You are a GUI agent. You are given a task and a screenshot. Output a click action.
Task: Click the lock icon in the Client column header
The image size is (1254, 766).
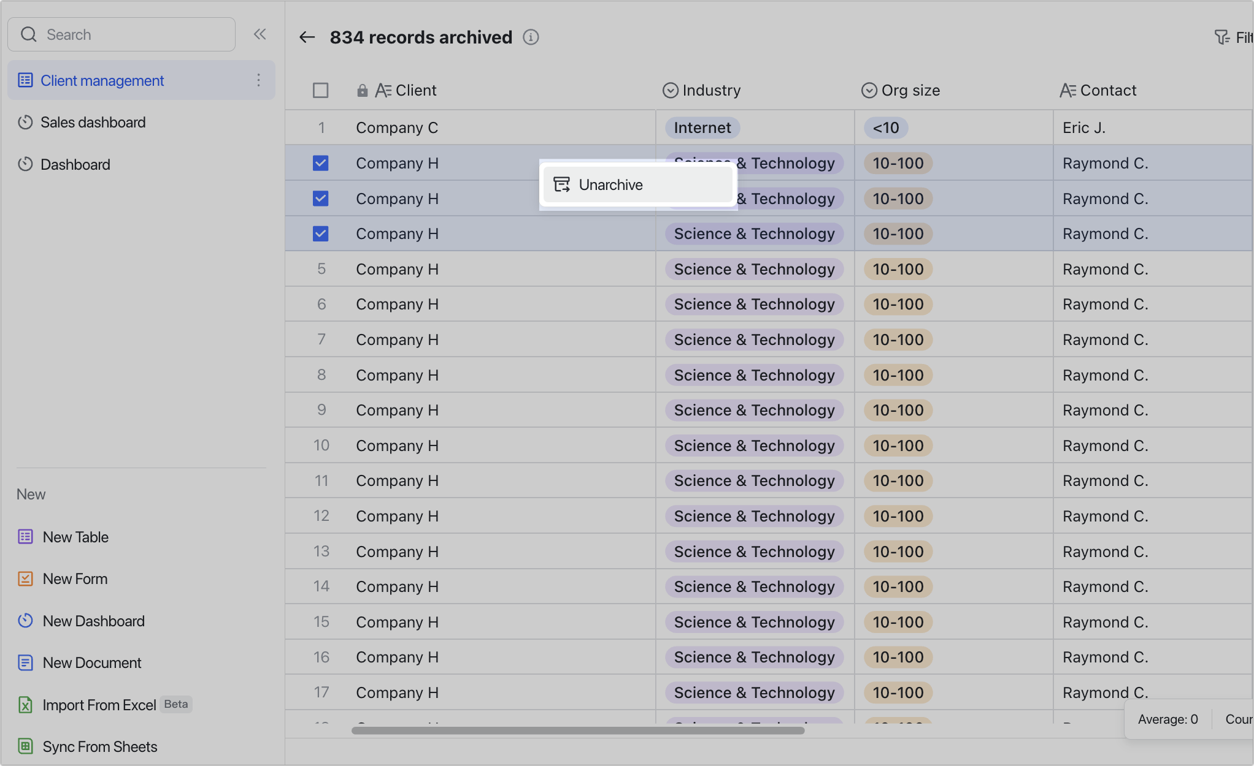[x=361, y=90]
